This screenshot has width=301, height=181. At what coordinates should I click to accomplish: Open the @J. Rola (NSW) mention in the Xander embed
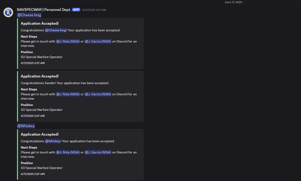coord(68,94)
